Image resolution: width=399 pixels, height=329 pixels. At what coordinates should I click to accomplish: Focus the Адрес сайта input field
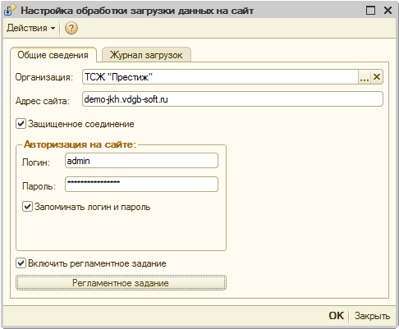[x=232, y=99]
